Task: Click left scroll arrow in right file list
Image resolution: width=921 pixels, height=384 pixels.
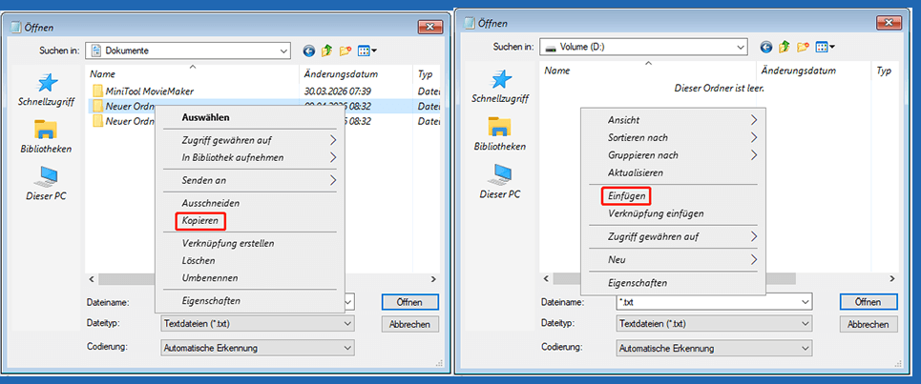Action: 546,278
